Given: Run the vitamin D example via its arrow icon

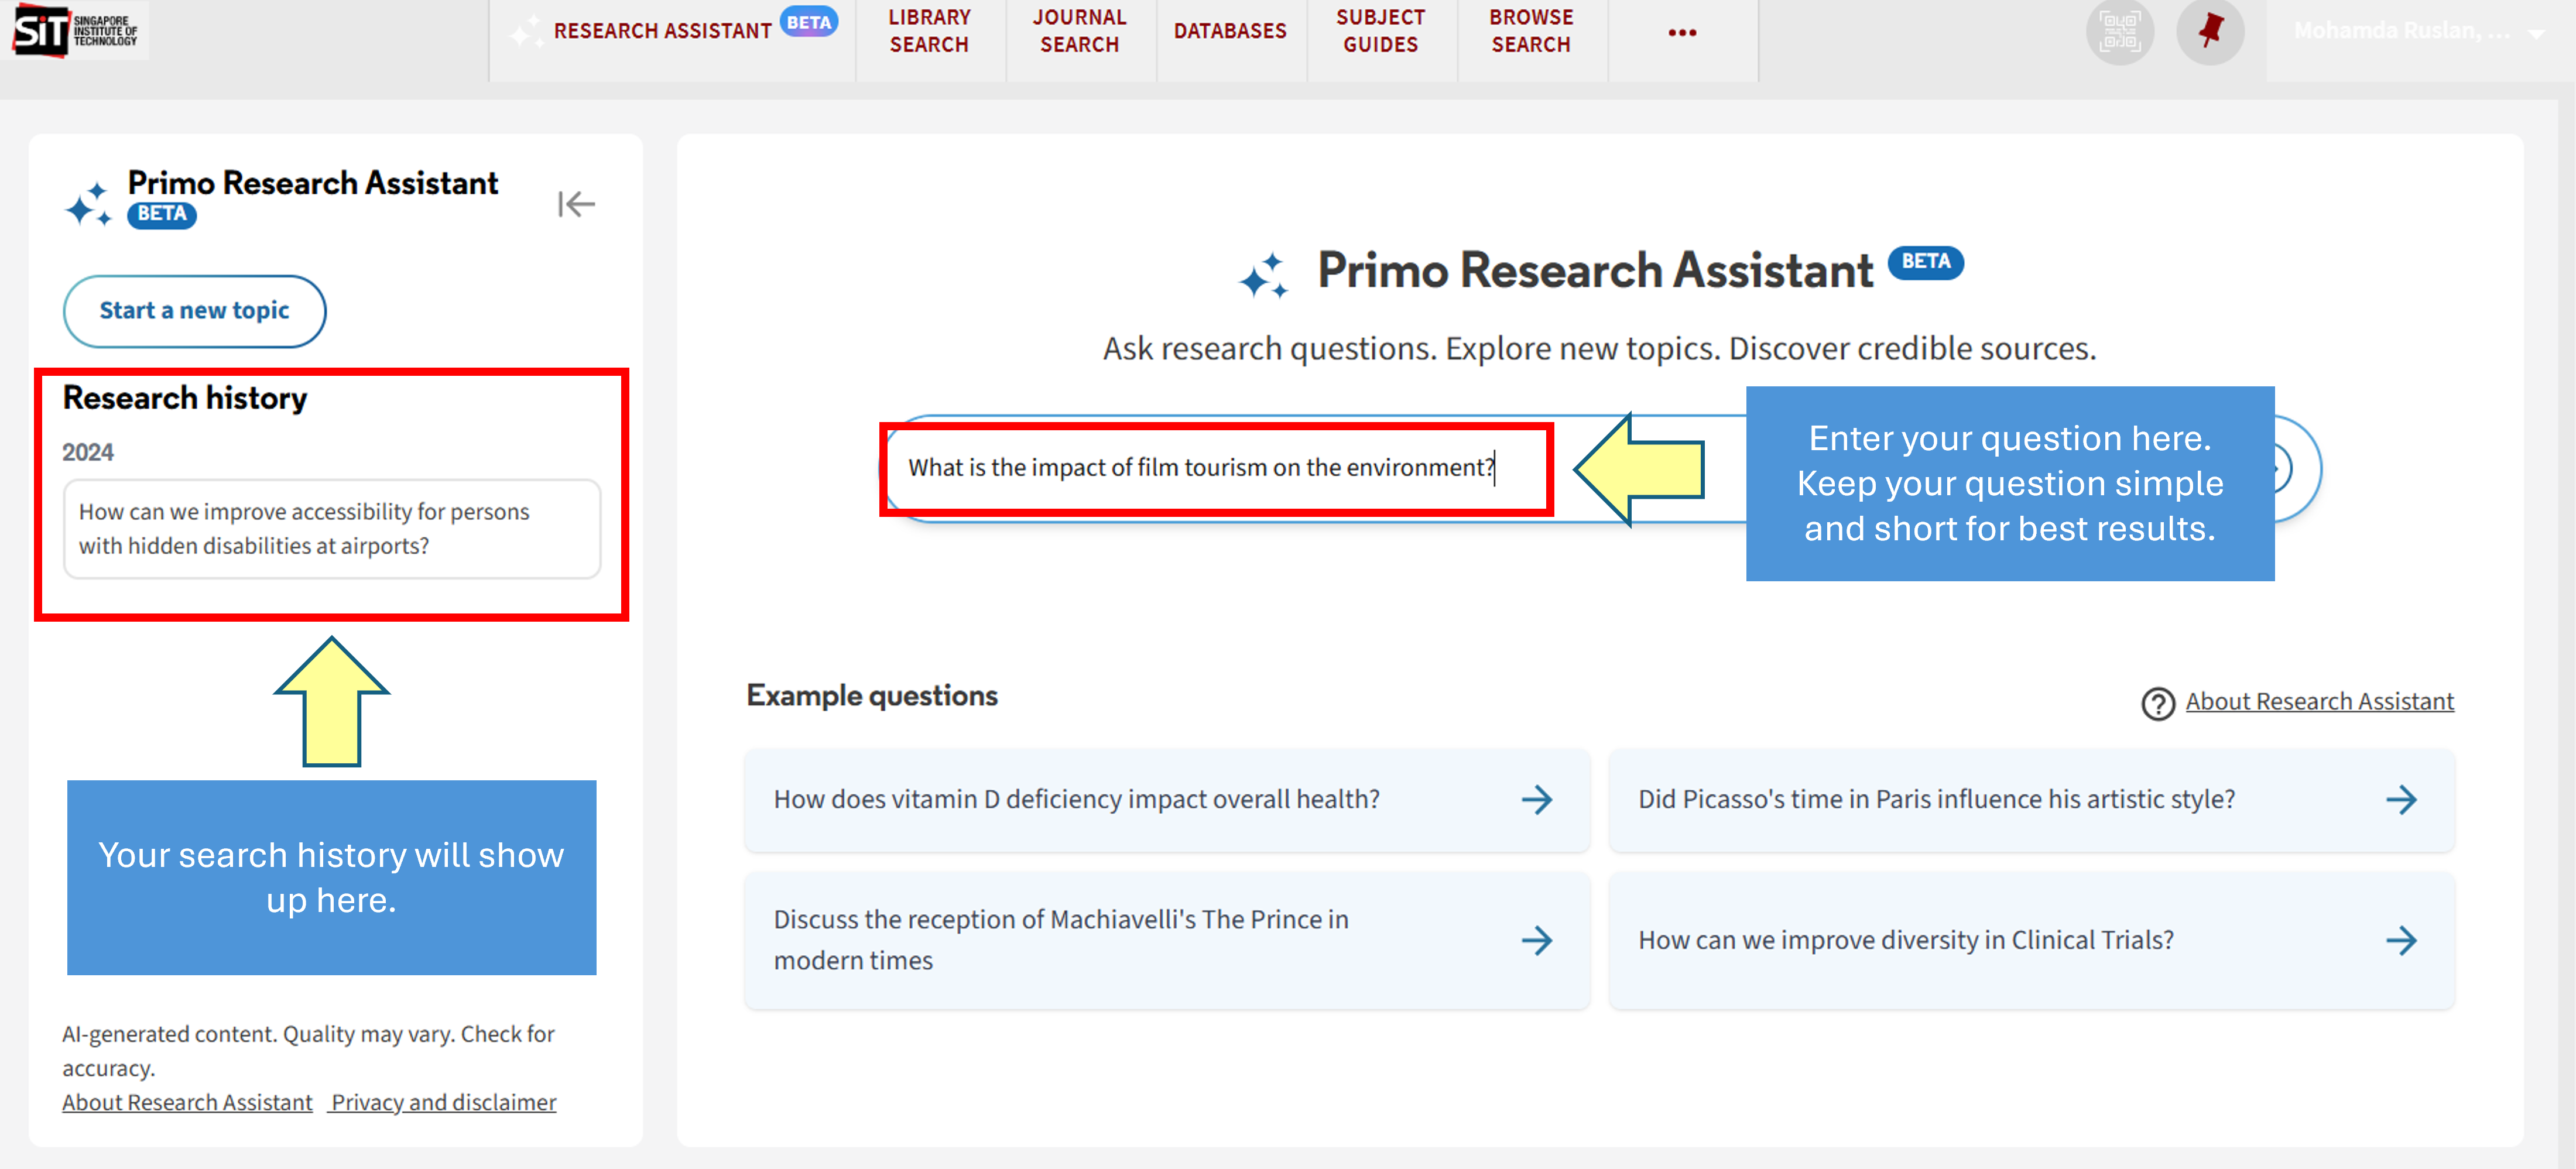Looking at the screenshot, I should 1537,799.
